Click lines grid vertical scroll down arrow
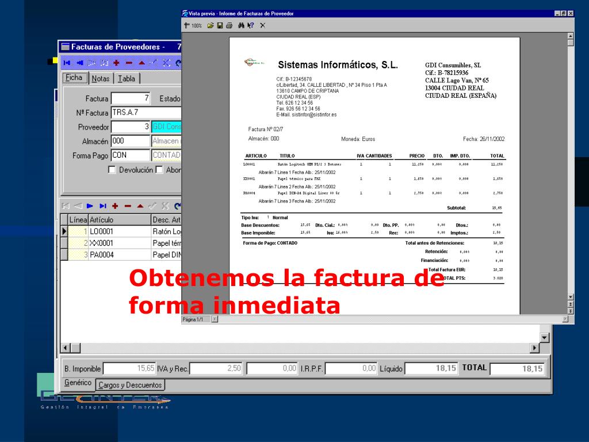Image resolution: width=589 pixels, height=442 pixels. [x=545, y=337]
